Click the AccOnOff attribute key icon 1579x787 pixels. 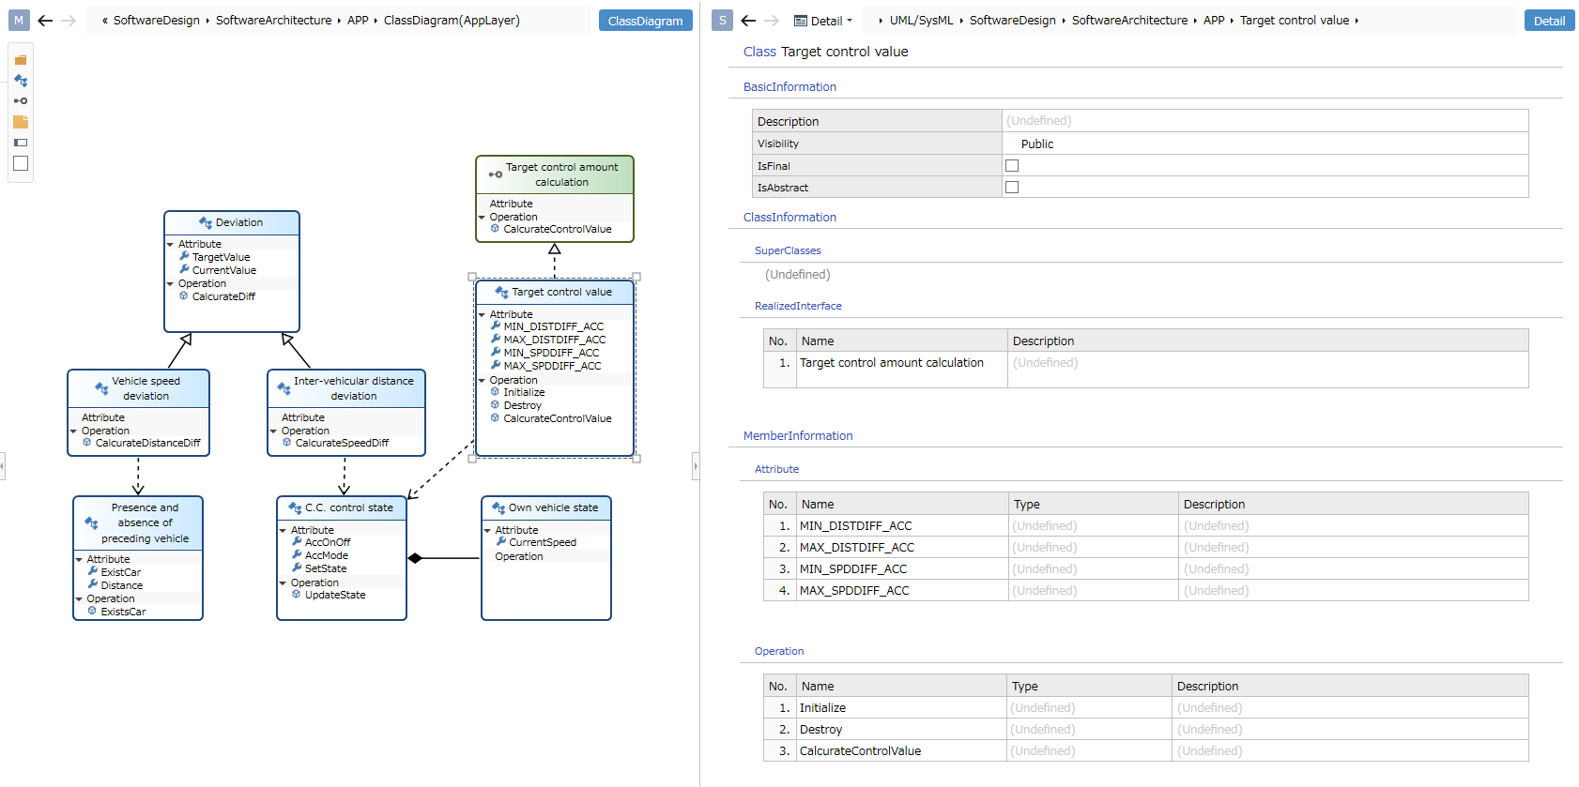(x=297, y=541)
